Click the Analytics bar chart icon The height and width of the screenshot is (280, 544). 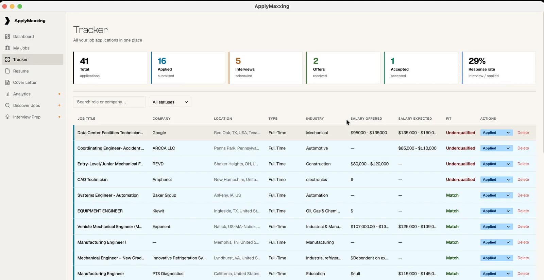coord(7,94)
